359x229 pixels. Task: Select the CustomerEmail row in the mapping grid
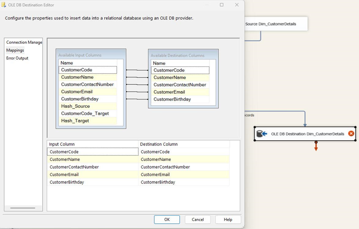(x=92, y=174)
